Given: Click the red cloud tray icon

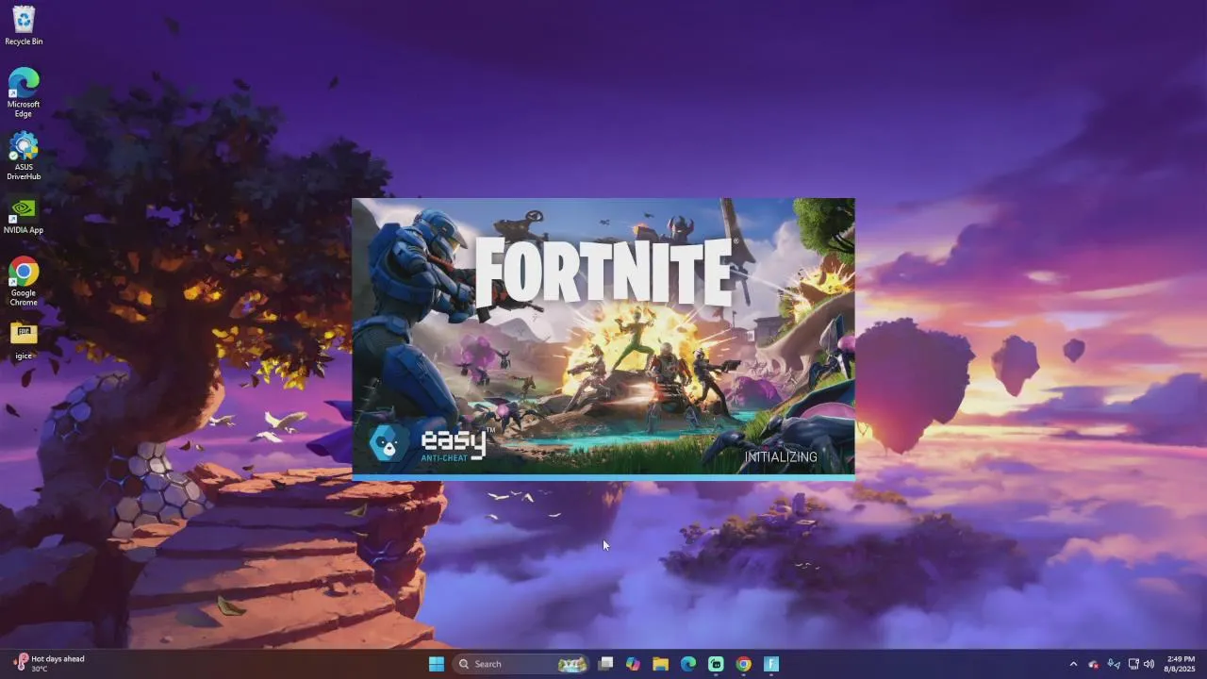Looking at the screenshot, I should 1094,664.
